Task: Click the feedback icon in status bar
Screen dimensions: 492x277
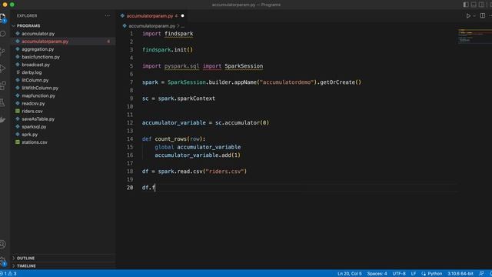Action: click(481, 274)
